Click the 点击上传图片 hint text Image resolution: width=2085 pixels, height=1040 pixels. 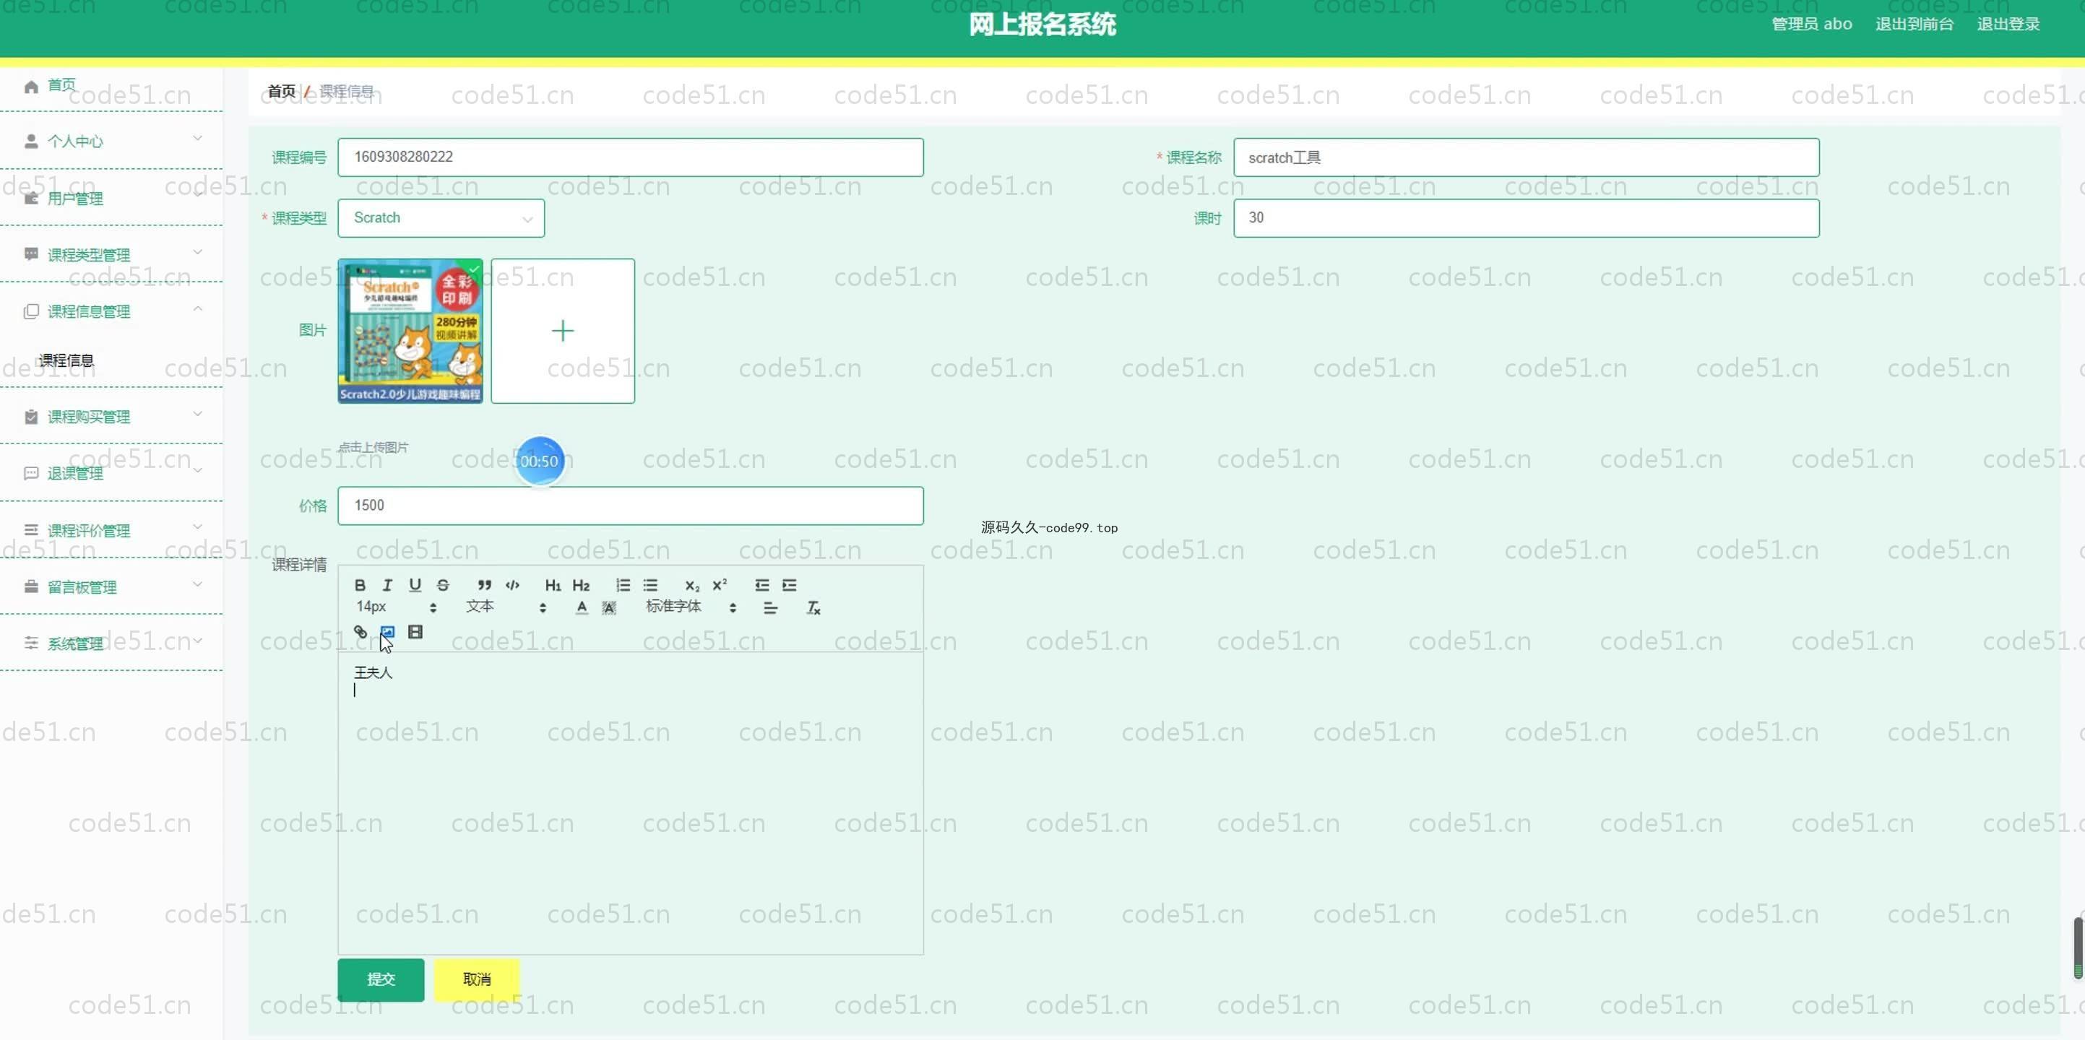373,447
